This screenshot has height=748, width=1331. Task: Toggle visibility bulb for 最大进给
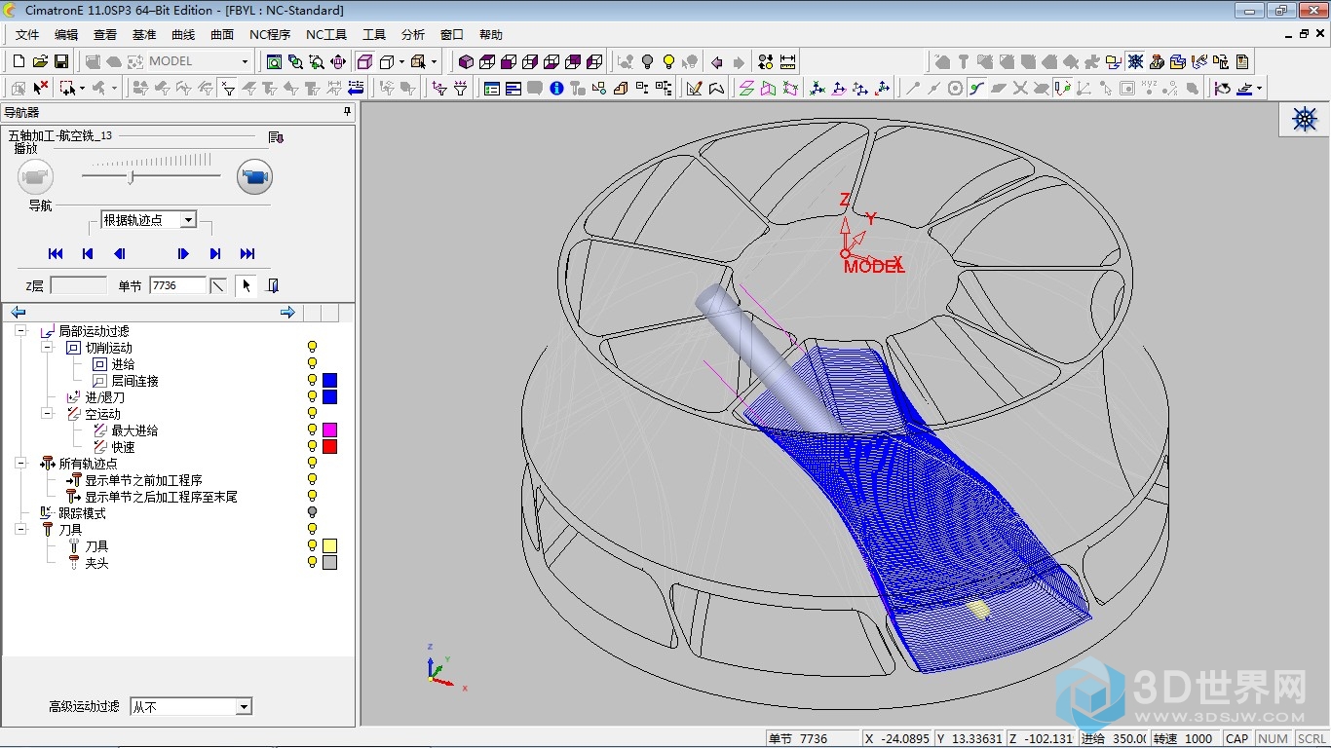click(313, 430)
